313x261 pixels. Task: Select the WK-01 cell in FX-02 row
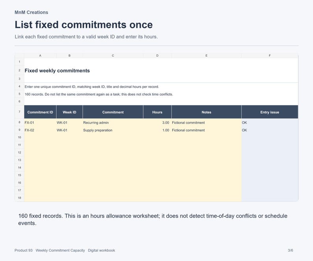[x=69, y=130]
